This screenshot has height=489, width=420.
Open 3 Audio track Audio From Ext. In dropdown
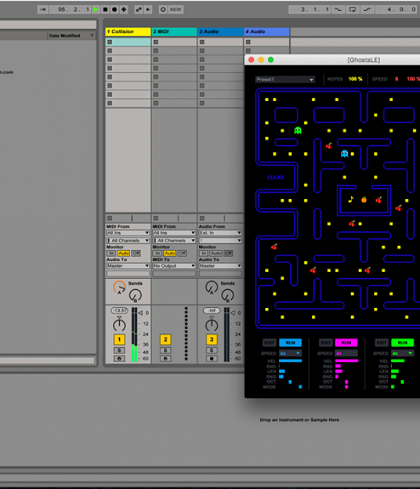[220, 233]
